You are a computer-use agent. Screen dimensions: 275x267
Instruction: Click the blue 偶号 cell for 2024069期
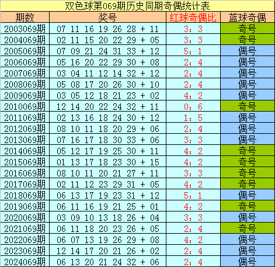point(248,262)
